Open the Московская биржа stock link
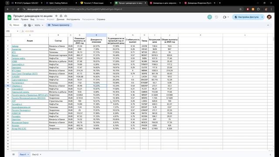 pyautogui.click(x=20, y=123)
